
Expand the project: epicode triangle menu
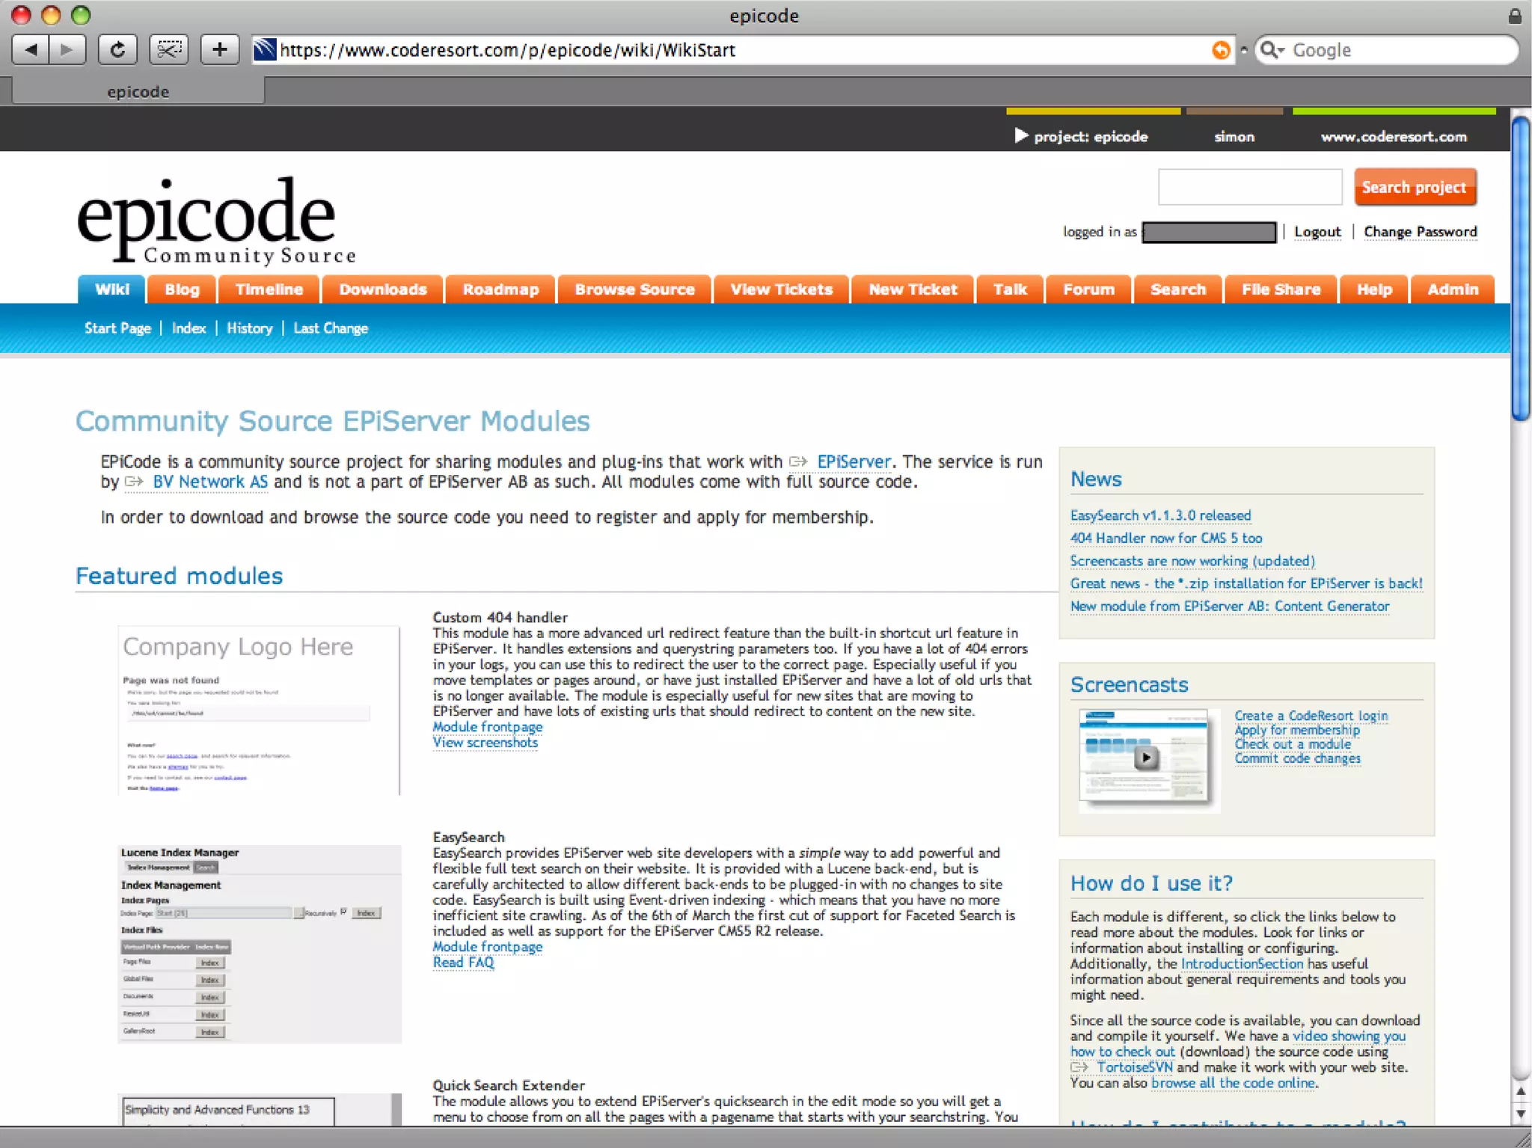[1020, 136]
